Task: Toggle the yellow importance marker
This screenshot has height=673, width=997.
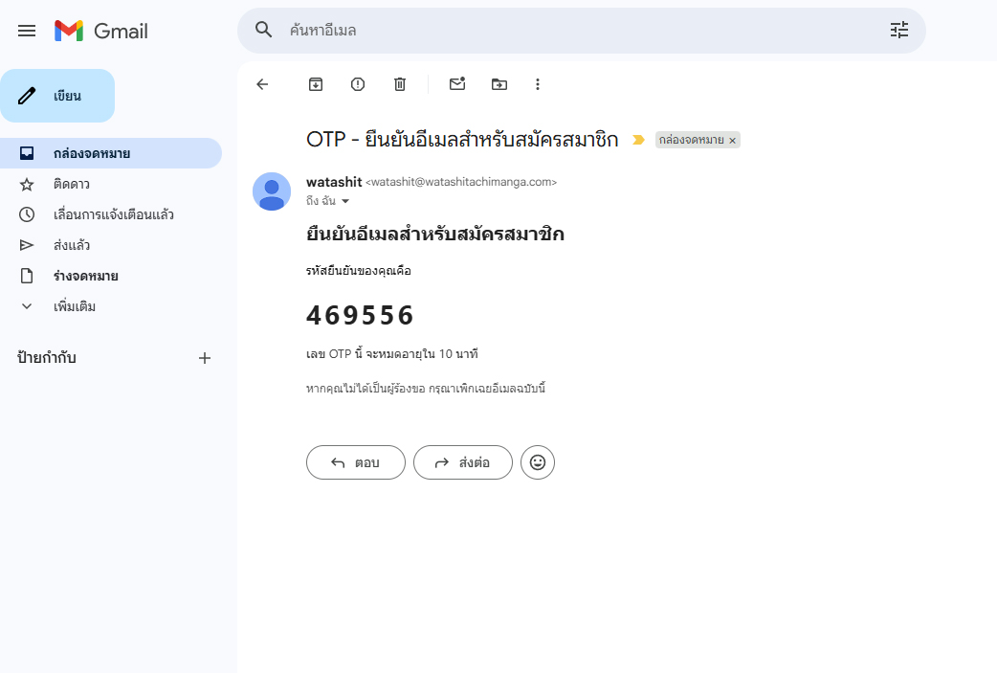Action: (x=638, y=140)
